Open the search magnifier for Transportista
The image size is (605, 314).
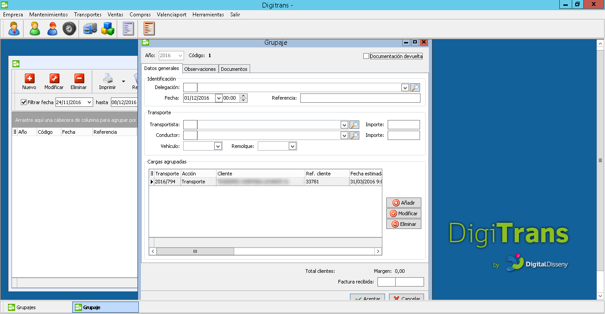(354, 124)
